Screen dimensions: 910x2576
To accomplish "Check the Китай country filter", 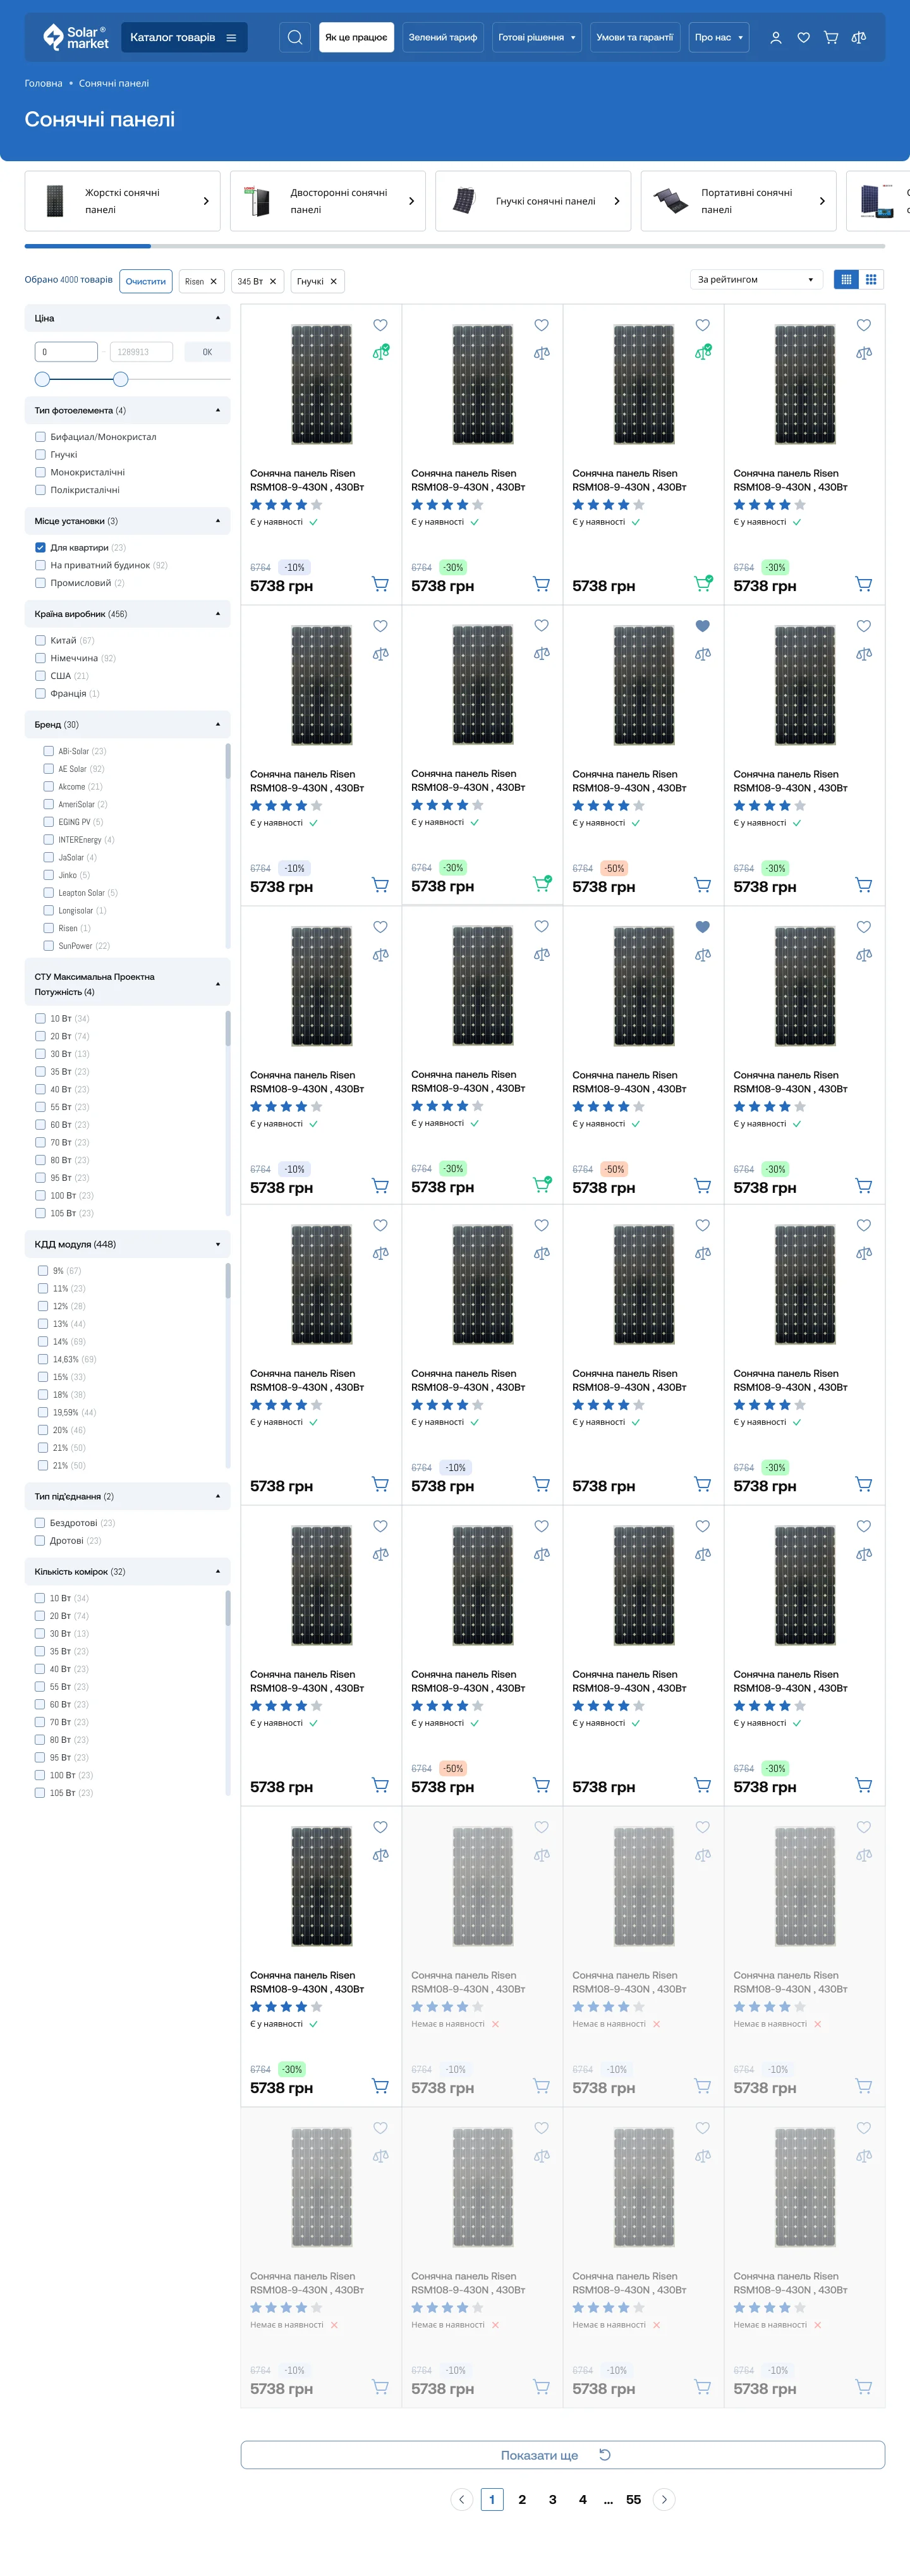I will pos(40,641).
